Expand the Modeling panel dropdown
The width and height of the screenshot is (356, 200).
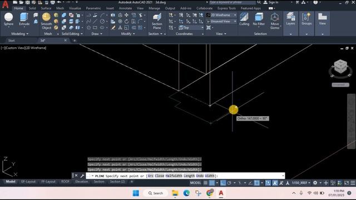click(20, 34)
